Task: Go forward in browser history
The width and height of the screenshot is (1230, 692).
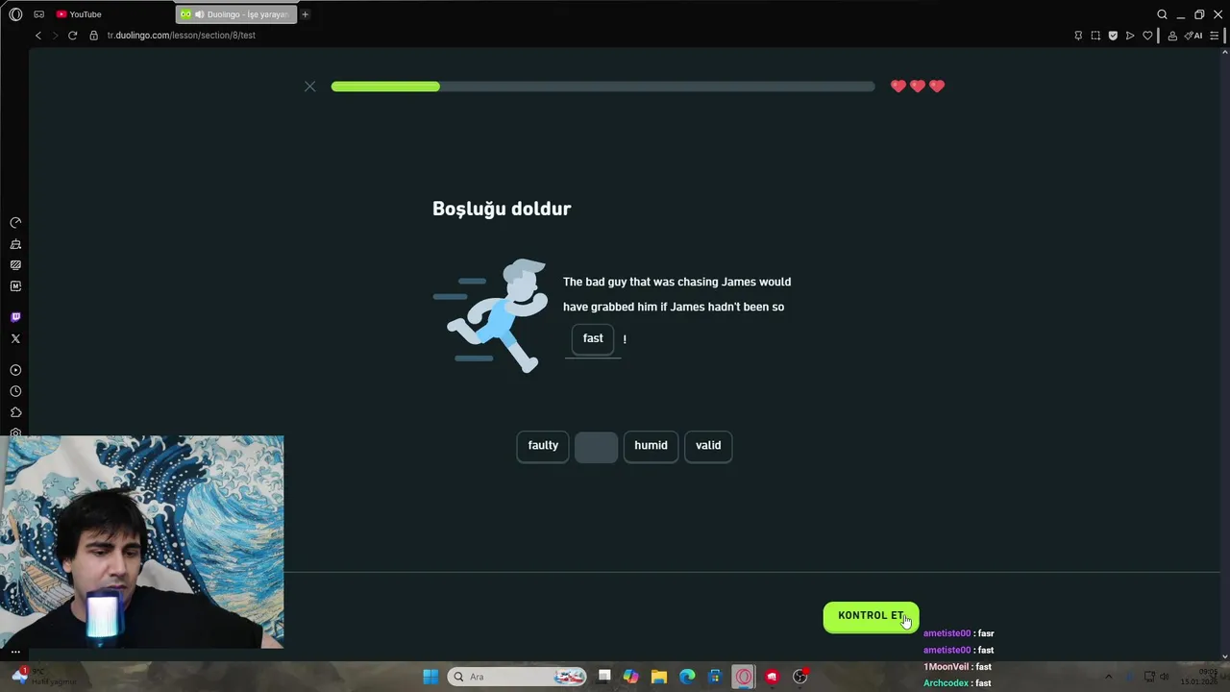Action: pos(55,36)
